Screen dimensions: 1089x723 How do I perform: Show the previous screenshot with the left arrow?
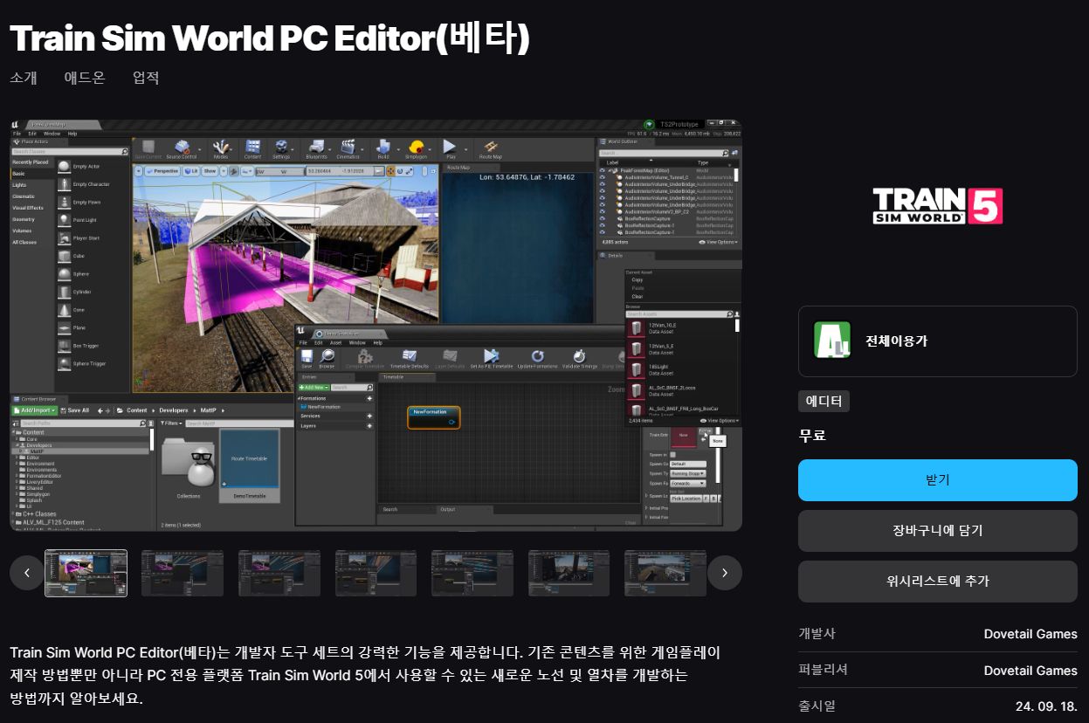point(27,573)
